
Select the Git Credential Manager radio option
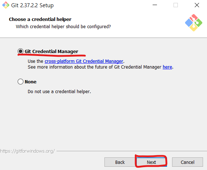pos(21,51)
